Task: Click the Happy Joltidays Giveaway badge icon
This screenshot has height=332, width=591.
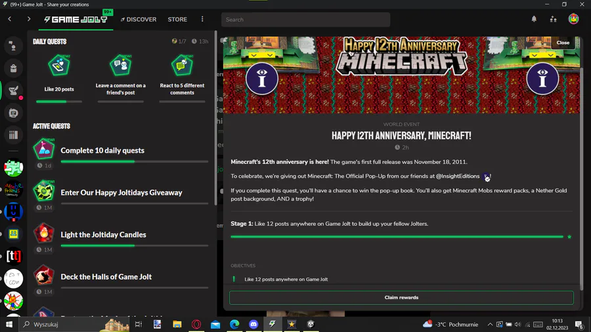Action: (44, 191)
